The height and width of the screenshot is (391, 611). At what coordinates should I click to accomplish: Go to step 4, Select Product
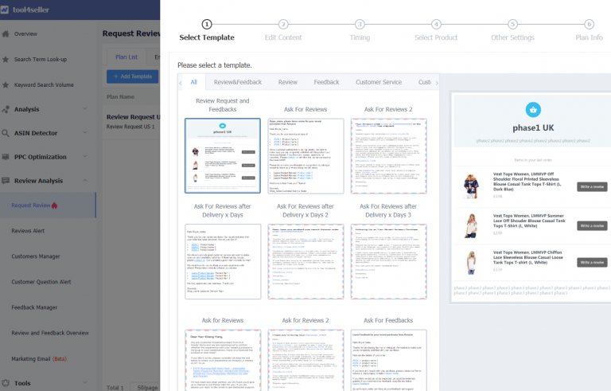point(436,30)
